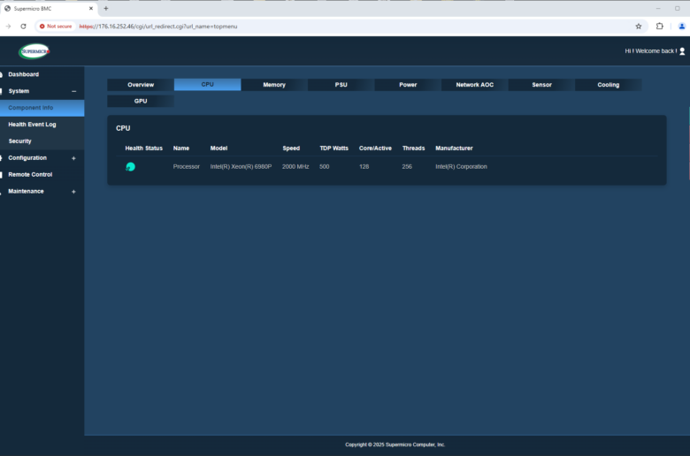Click the Core/Active column header
This screenshot has width=690, height=456.
pos(375,148)
